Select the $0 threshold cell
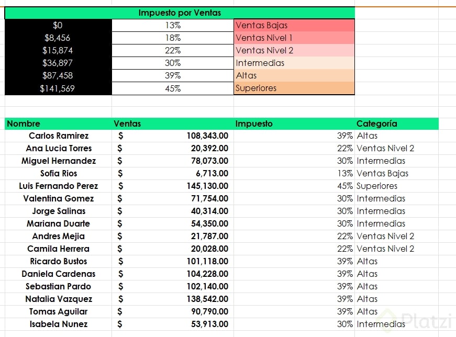The image size is (456, 337). click(x=58, y=25)
